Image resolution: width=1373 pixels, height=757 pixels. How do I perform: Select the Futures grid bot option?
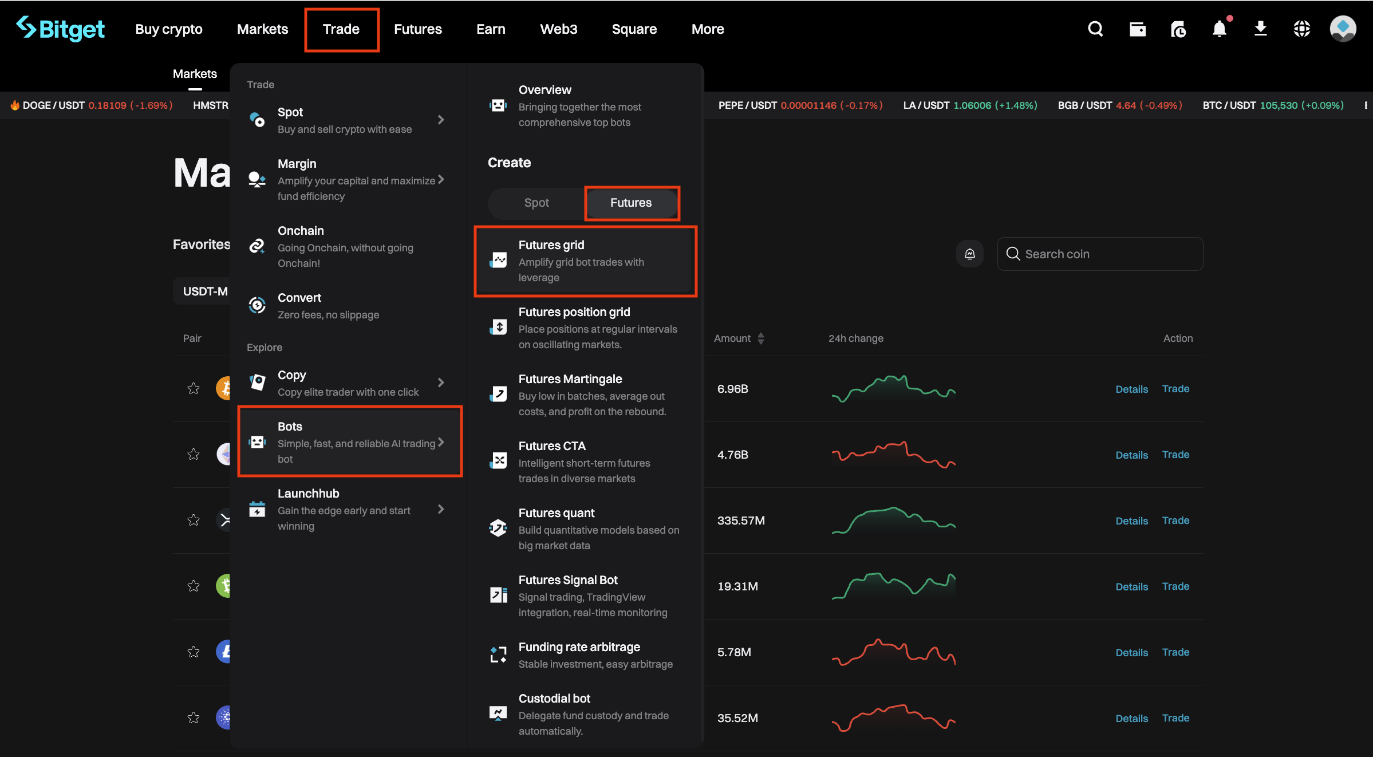pyautogui.click(x=585, y=261)
